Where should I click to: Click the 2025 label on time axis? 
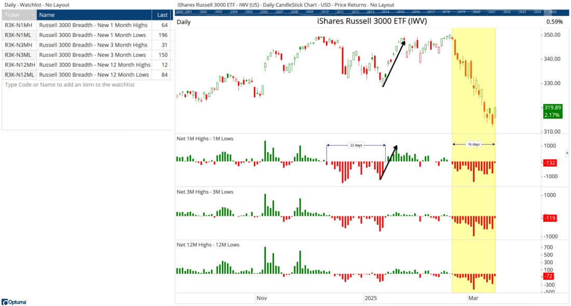pos(371,298)
